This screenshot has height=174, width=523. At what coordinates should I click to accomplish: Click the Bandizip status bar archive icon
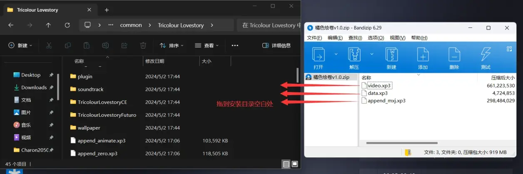click(408, 152)
